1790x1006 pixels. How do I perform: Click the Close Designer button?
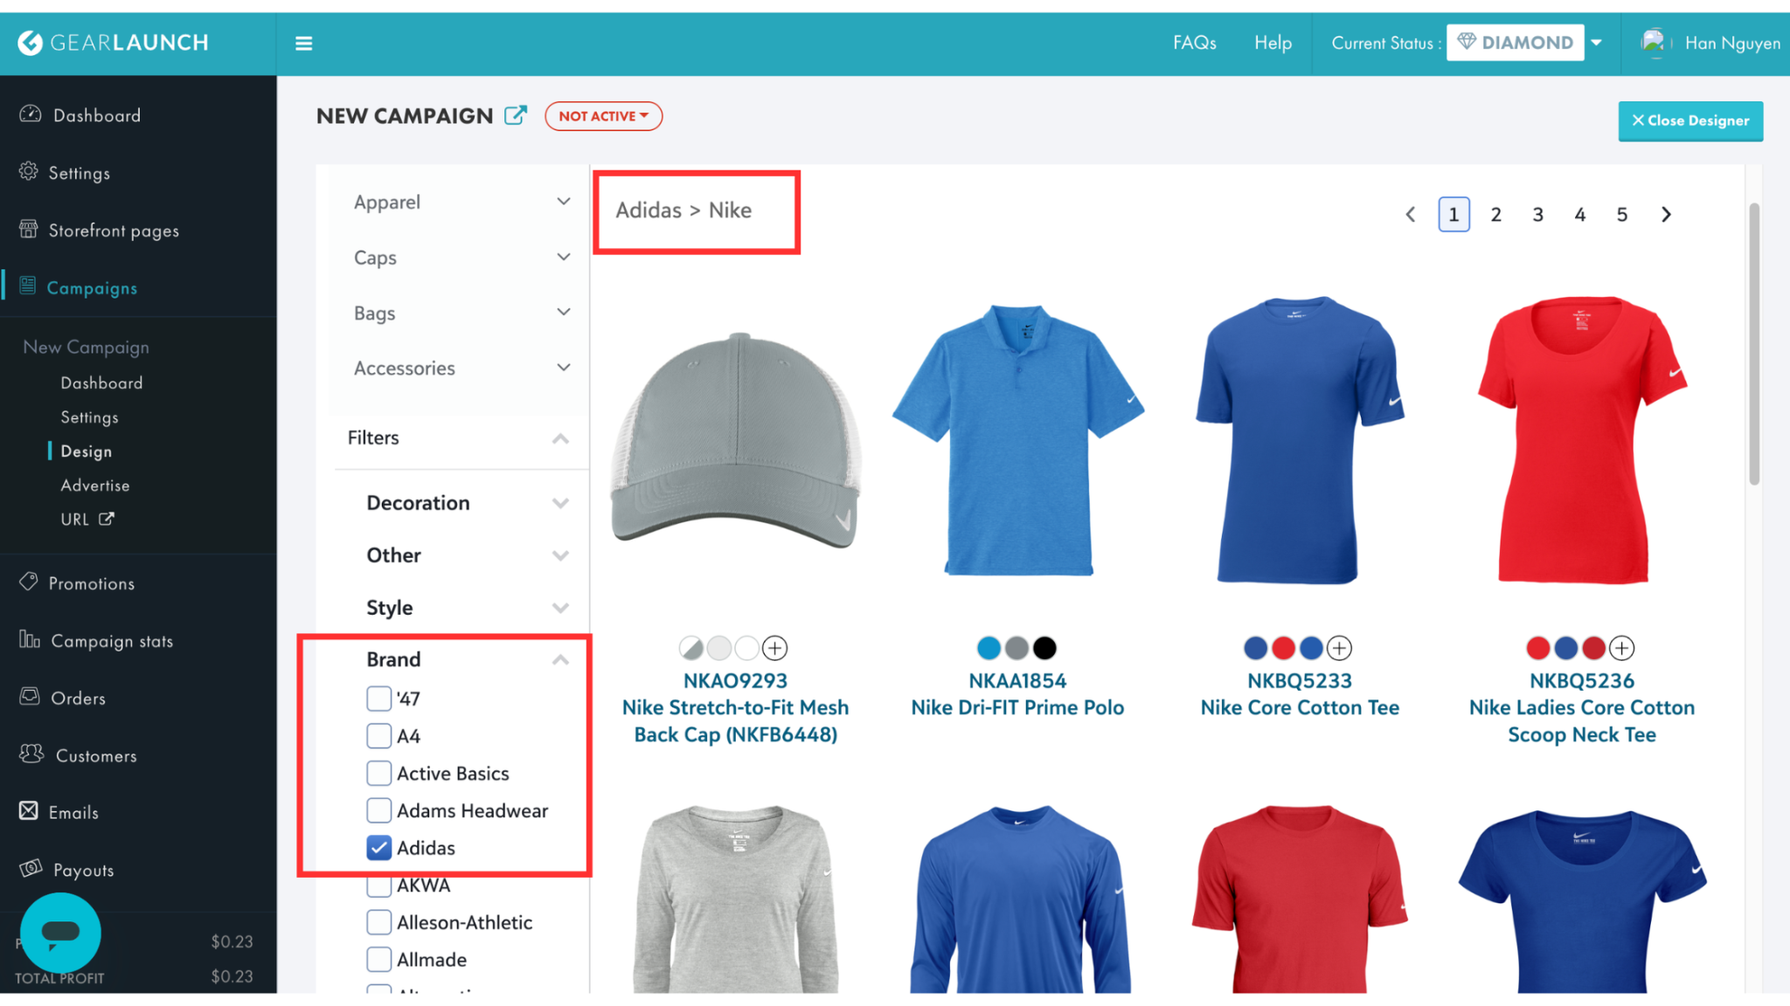[x=1689, y=121]
